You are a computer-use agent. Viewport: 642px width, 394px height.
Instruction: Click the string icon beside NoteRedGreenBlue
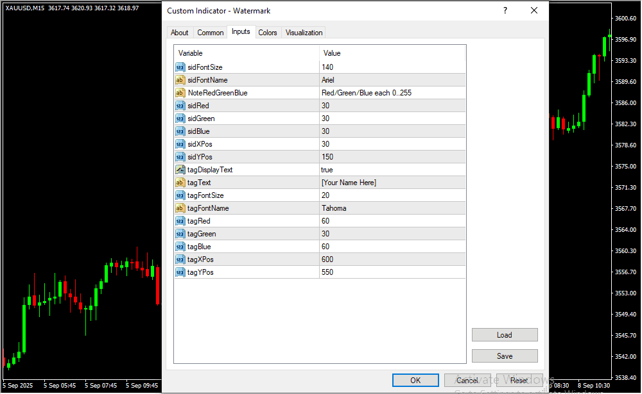(180, 93)
